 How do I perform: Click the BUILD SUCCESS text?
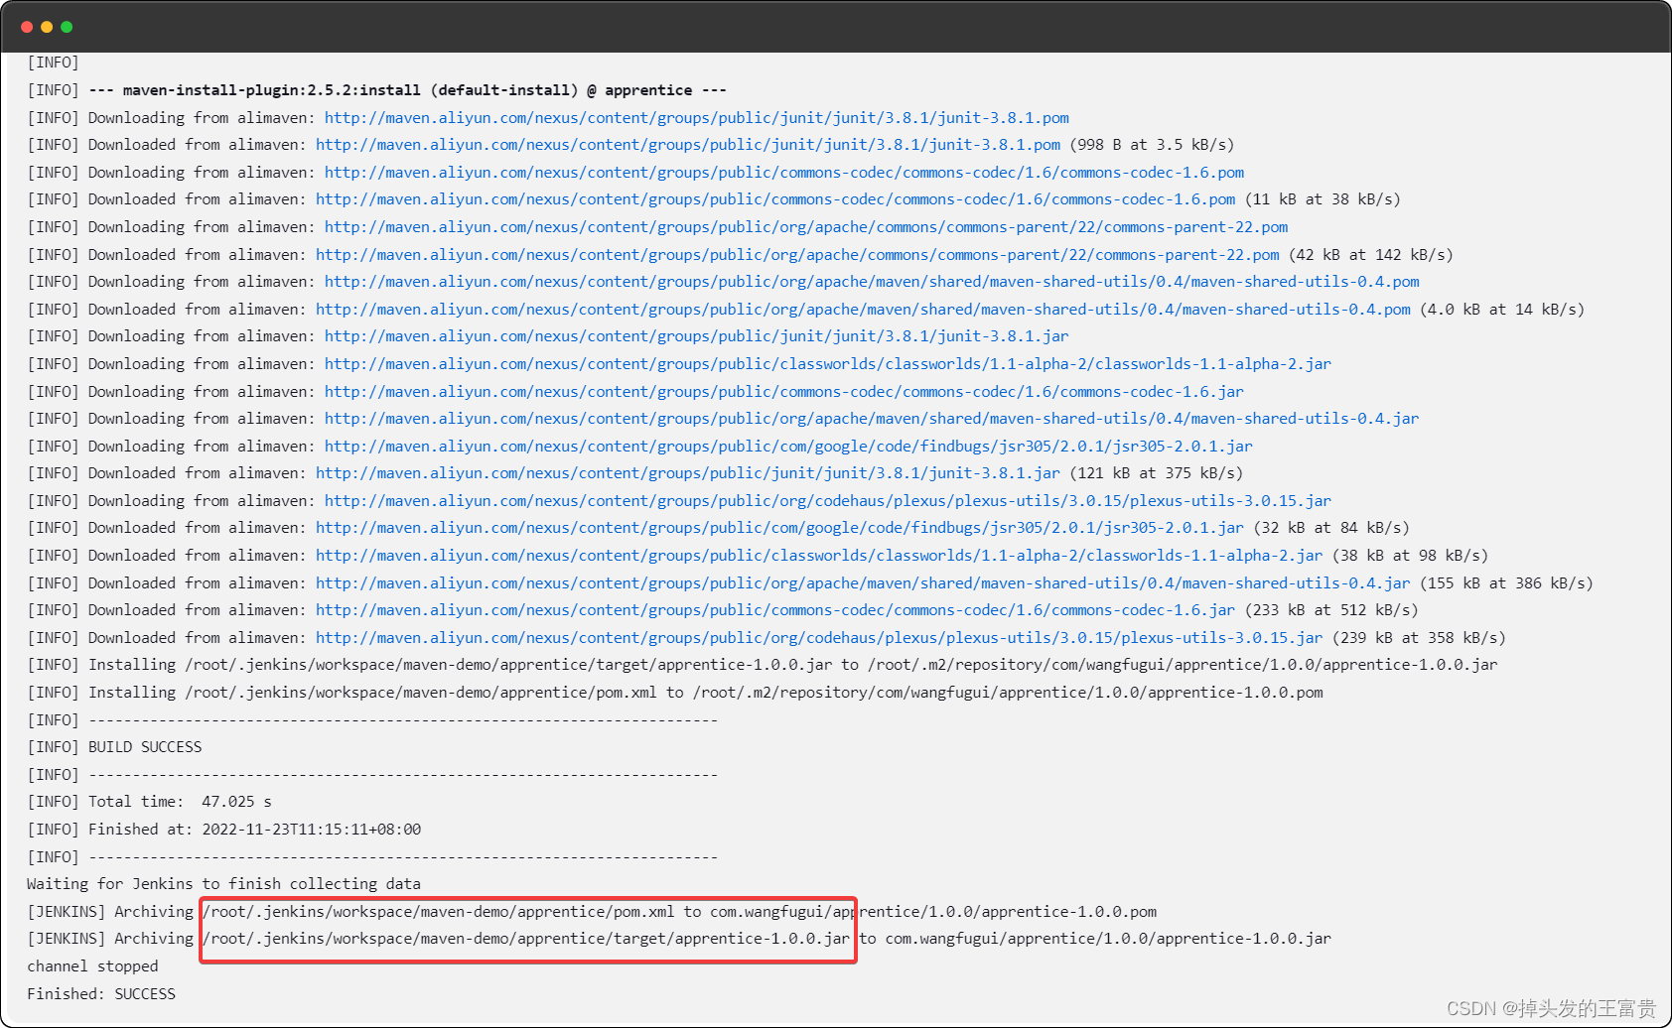145,747
